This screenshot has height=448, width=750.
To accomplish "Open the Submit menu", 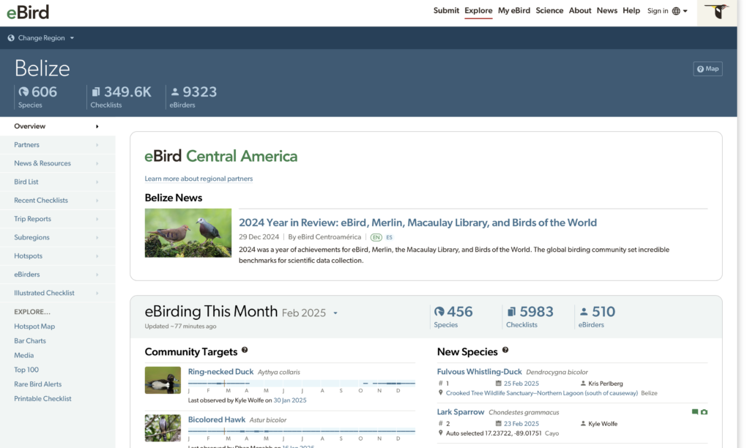I will click(x=446, y=10).
